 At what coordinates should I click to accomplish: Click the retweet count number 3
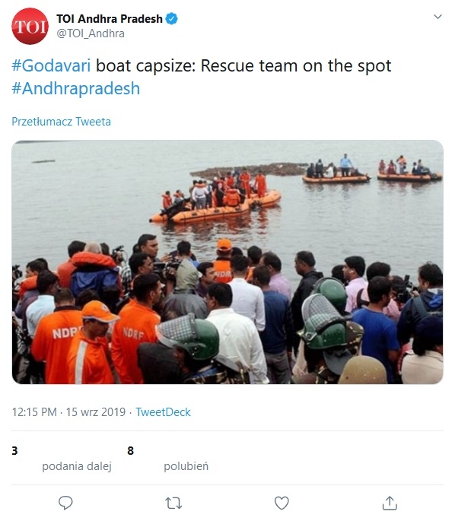(14, 451)
